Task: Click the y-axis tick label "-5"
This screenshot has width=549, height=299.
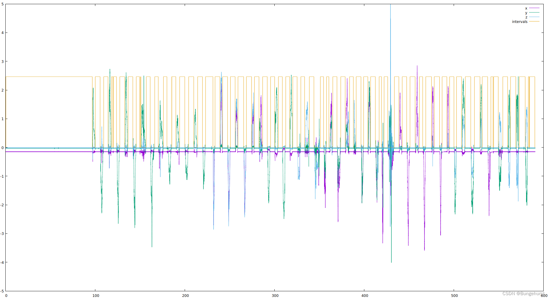Action: coord(2,291)
